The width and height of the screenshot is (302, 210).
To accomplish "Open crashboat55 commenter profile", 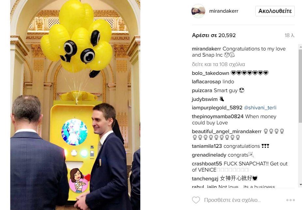I will point(207,164).
